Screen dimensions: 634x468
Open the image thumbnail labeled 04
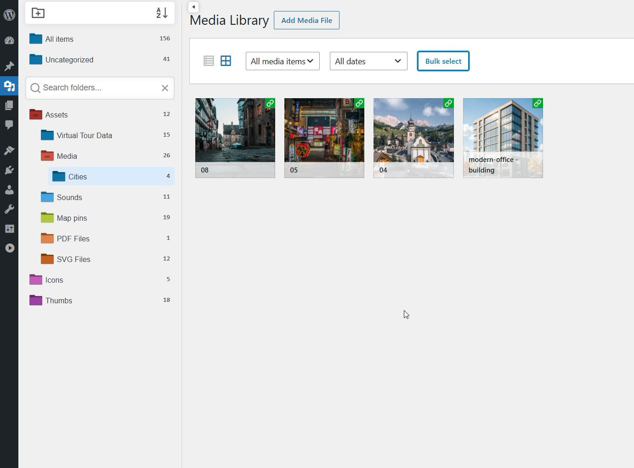click(413, 138)
